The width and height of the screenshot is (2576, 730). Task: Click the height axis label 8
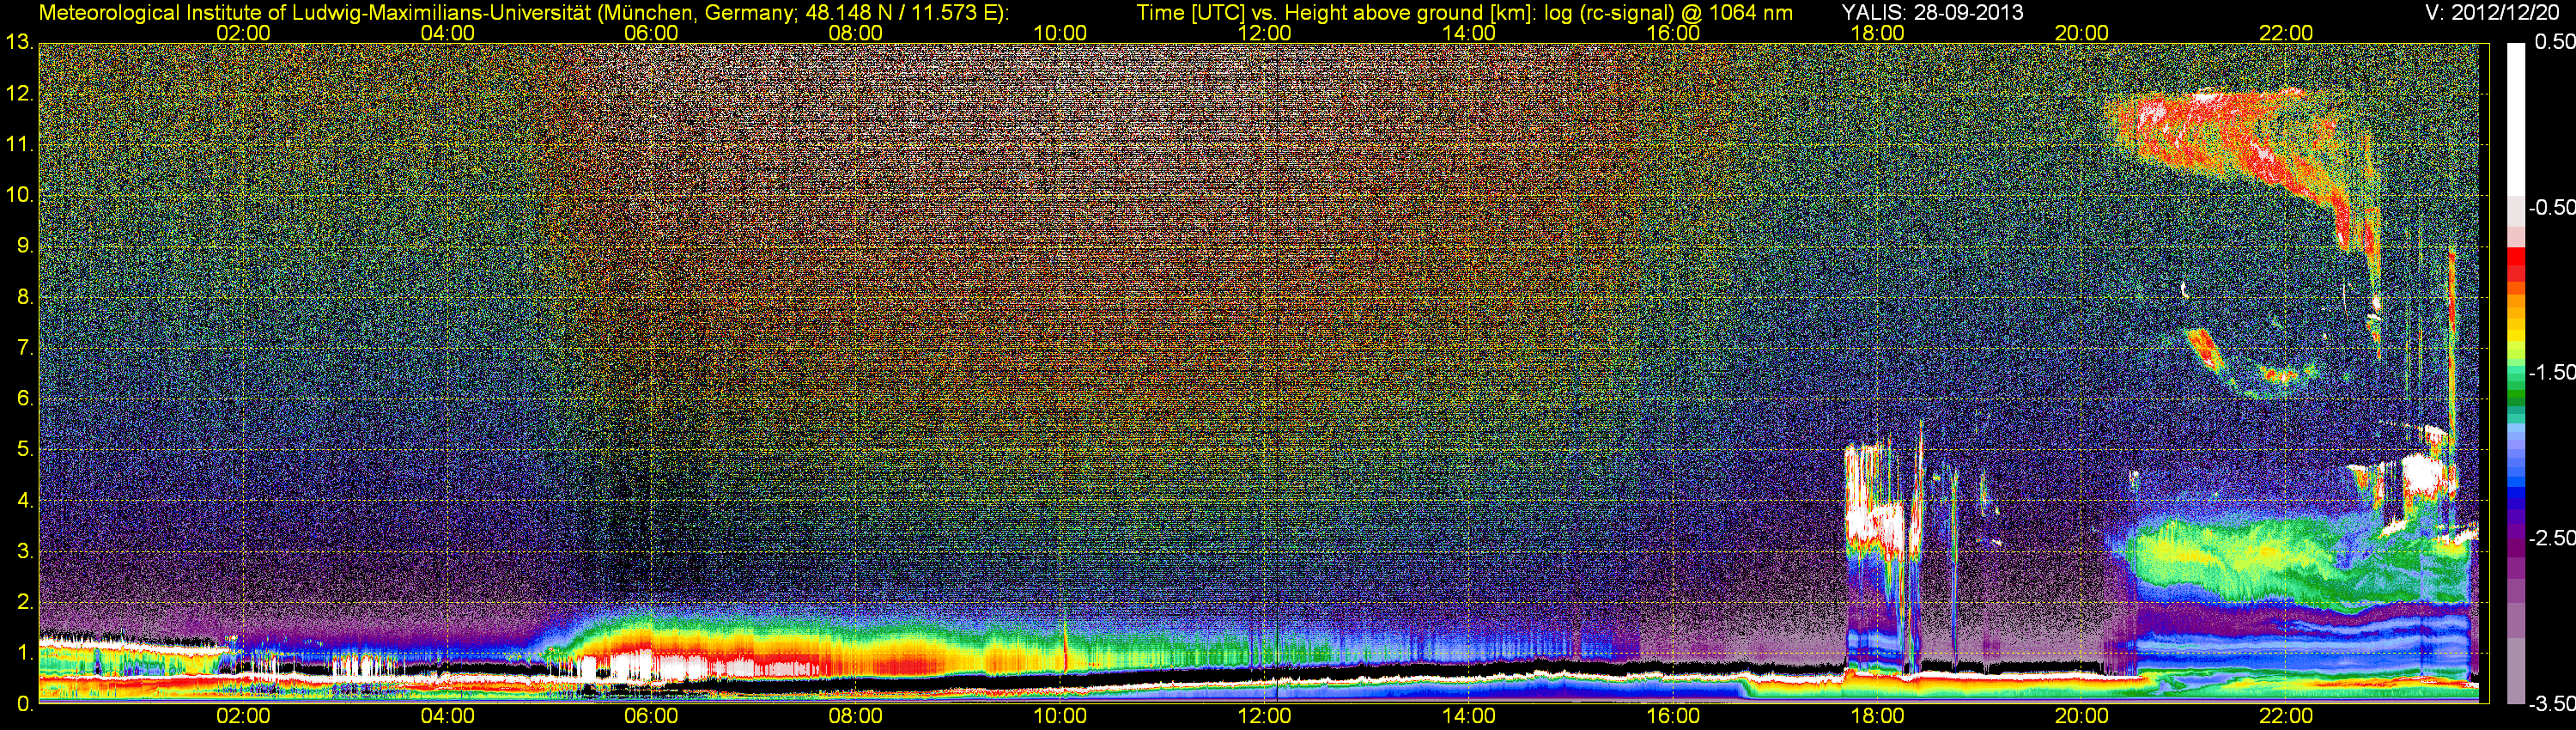(x=24, y=297)
